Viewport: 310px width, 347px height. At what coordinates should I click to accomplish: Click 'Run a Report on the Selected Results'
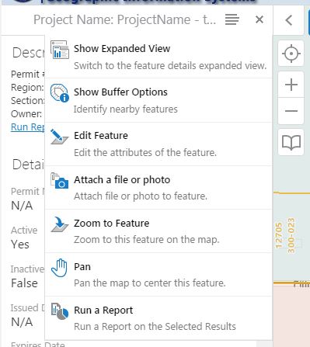[x=155, y=327]
